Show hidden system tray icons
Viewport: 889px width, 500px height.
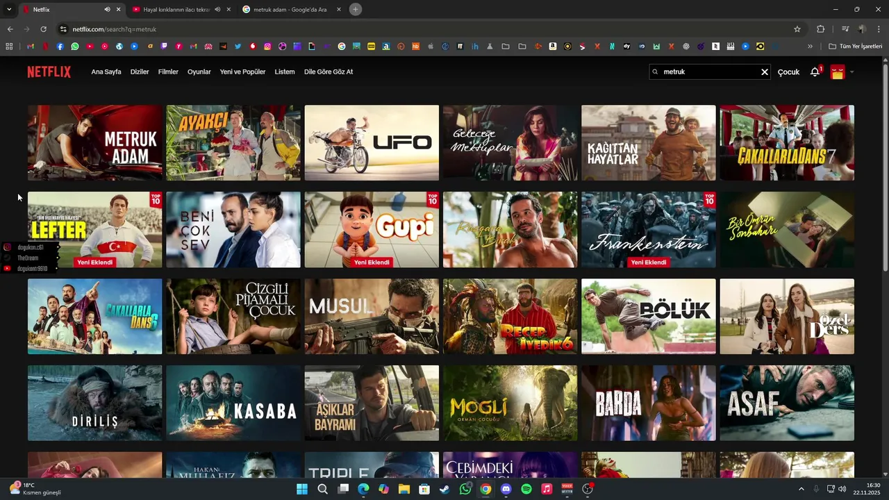pos(801,489)
